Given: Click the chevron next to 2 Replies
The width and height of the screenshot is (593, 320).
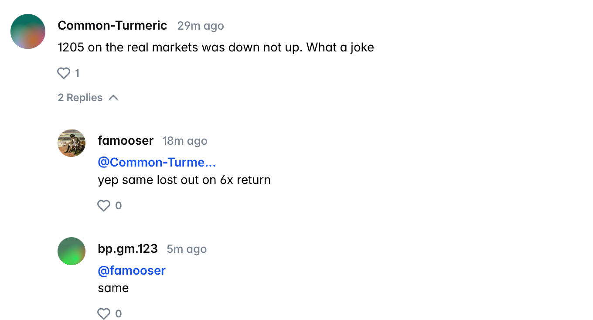Looking at the screenshot, I should coord(113,98).
